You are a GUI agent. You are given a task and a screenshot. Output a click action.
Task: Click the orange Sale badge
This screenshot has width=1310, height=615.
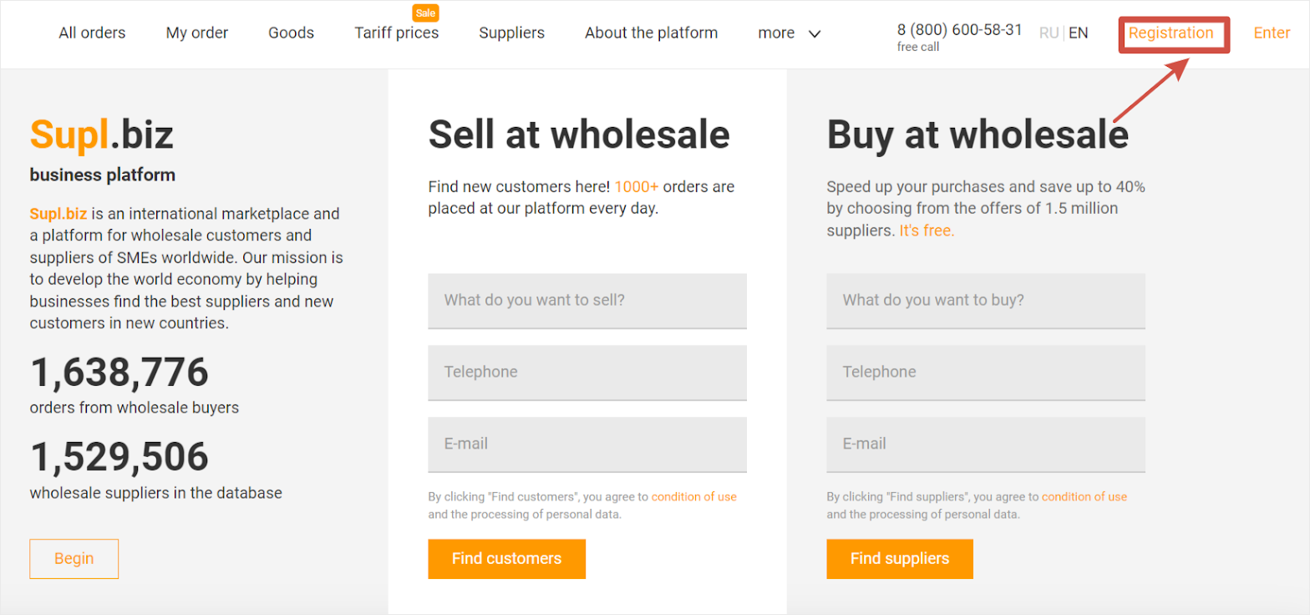point(426,13)
